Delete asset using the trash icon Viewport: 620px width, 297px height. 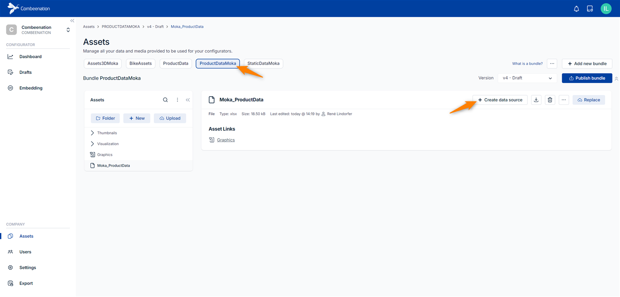[550, 100]
